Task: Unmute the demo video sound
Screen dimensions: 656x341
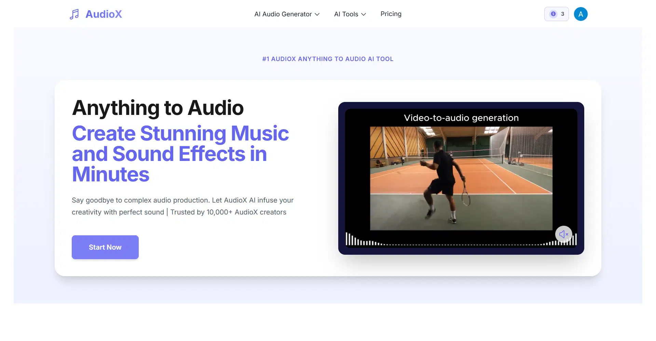Action: pyautogui.click(x=563, y=234)
